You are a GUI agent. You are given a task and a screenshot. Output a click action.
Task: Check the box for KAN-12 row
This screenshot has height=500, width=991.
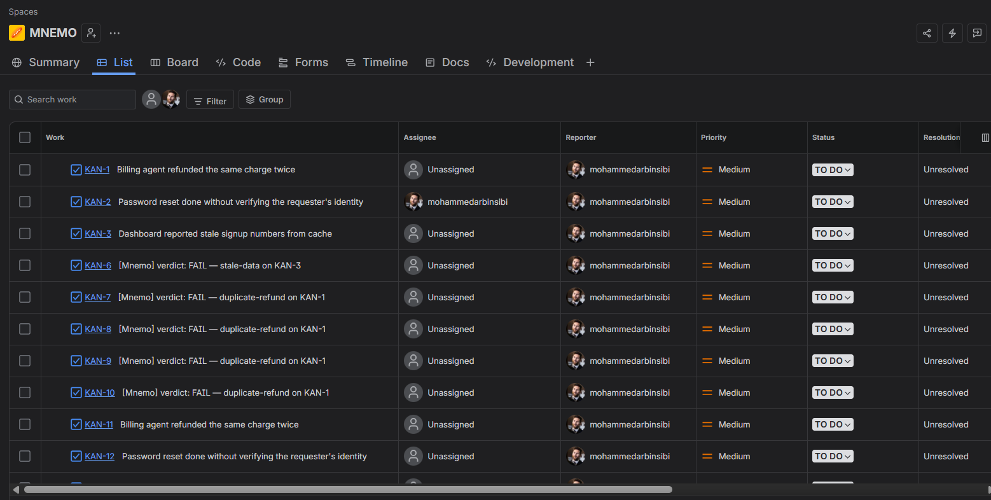click(x=25, y=456)
